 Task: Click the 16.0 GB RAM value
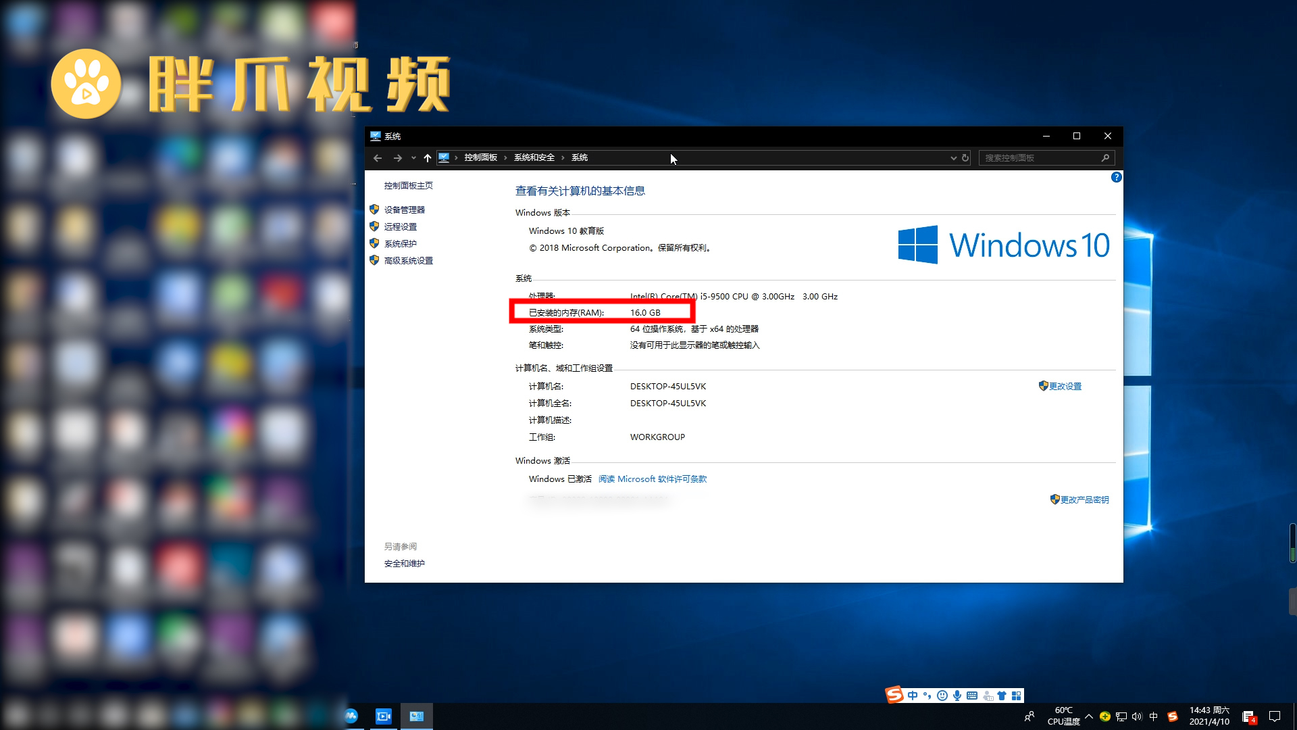tap(645, 313)
